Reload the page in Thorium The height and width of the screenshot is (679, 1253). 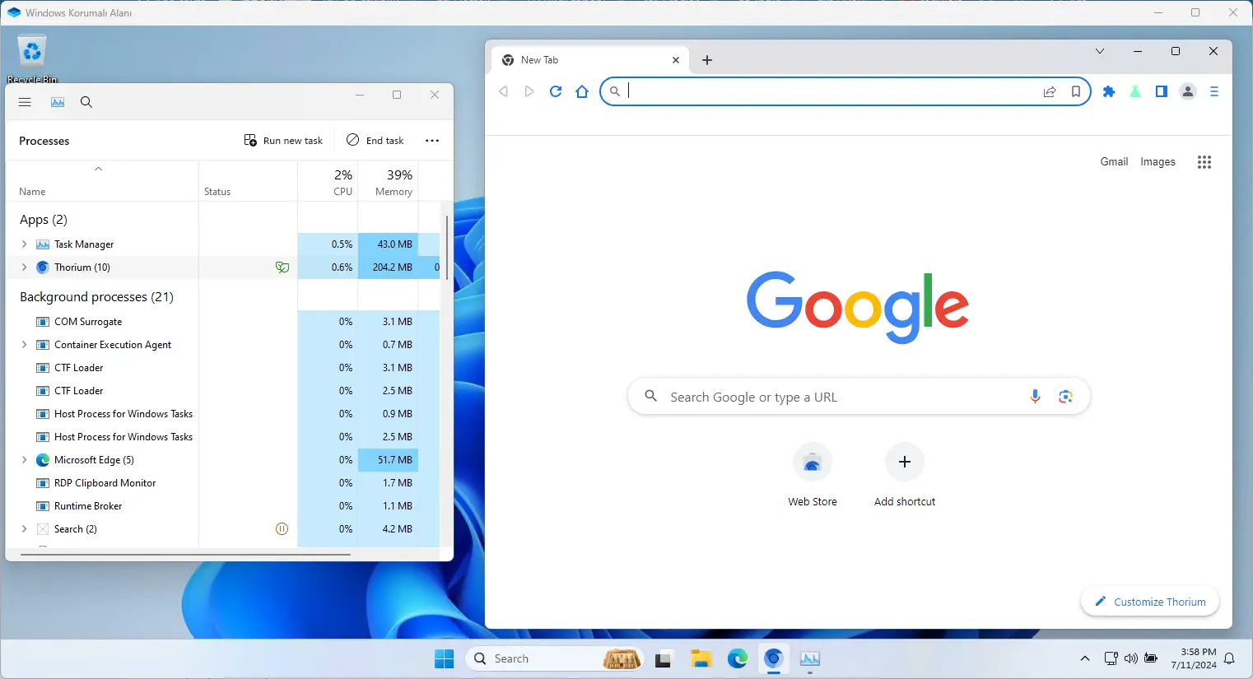coord(556,91)
